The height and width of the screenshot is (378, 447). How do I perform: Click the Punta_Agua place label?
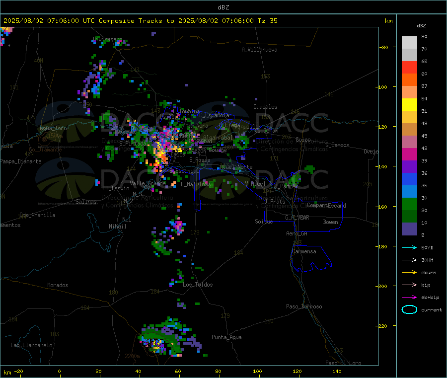pos(226,337)
